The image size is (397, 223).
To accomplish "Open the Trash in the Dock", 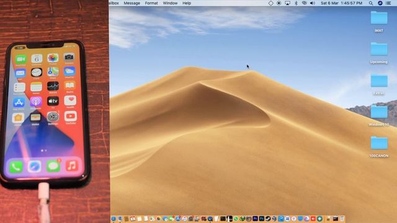I will coord(342,219).
